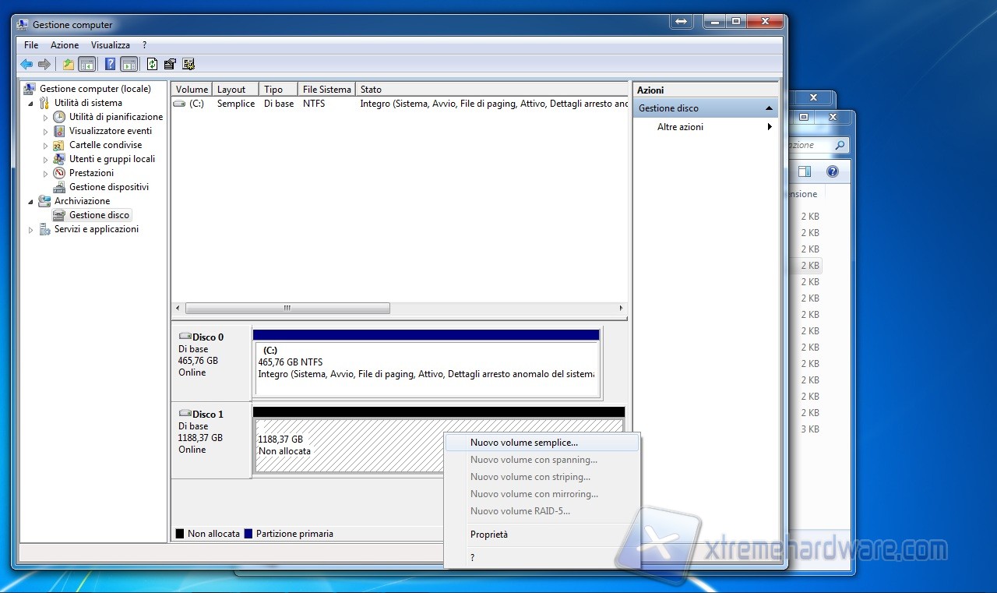Expand the Servizi e applicazioni node
Image resolution: width=997 pixels, height=593 pixels.
click(x=31, y=230)
